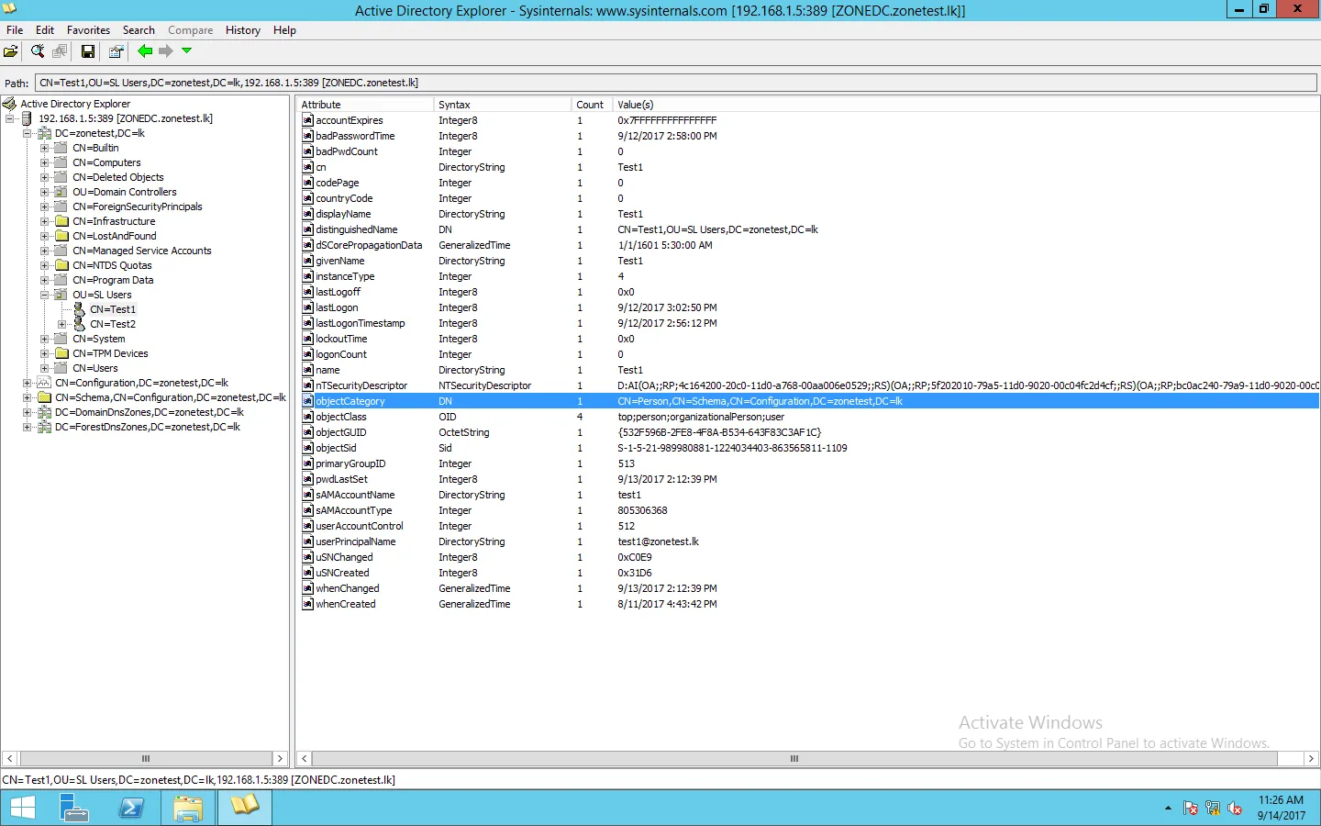Click the Save snapshot floppy disk icon
The image size is (1321, 826).
(88, 51)
